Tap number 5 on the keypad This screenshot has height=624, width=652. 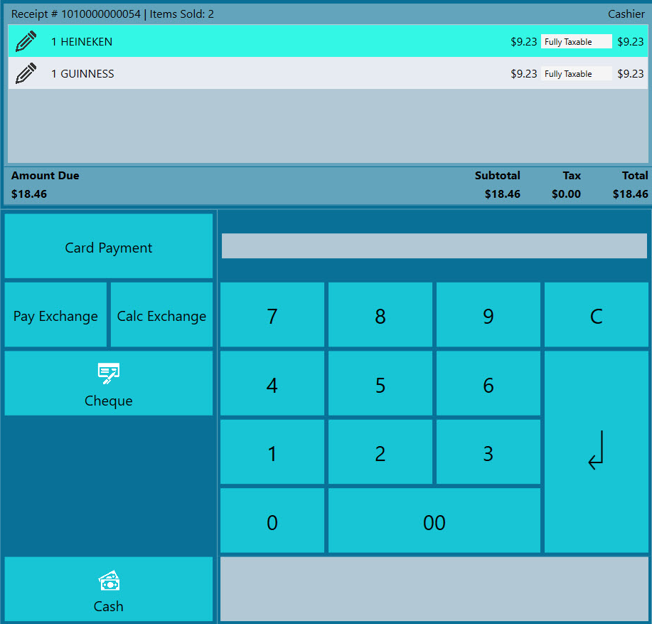pos(380,384)
